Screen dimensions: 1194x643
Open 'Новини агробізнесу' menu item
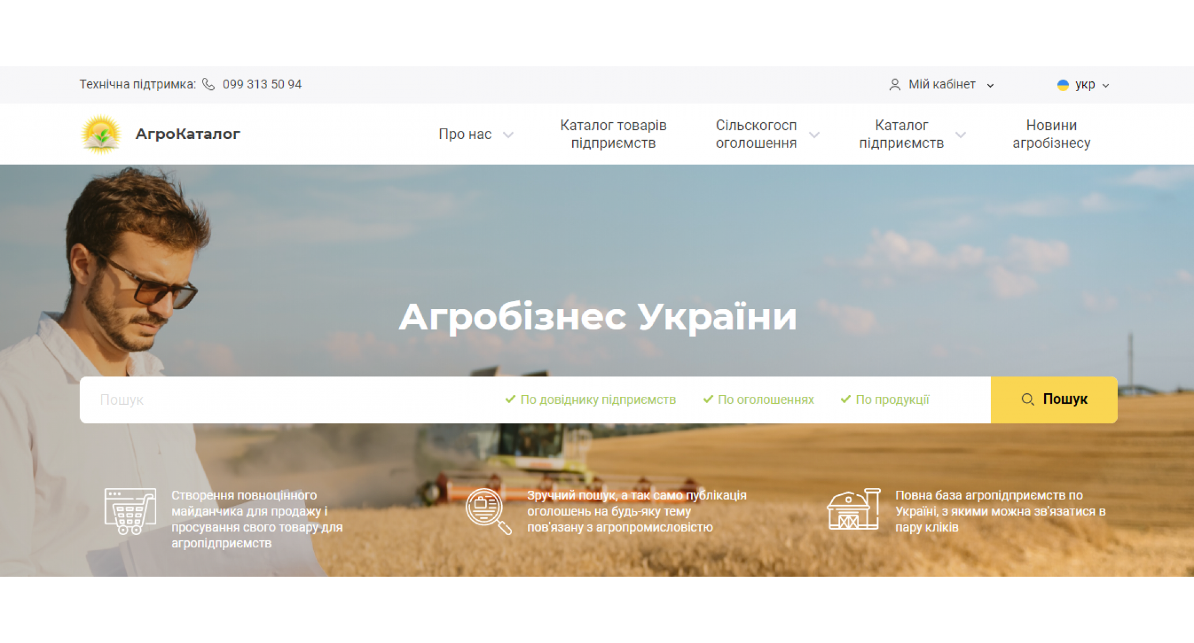click(1051, 134)
